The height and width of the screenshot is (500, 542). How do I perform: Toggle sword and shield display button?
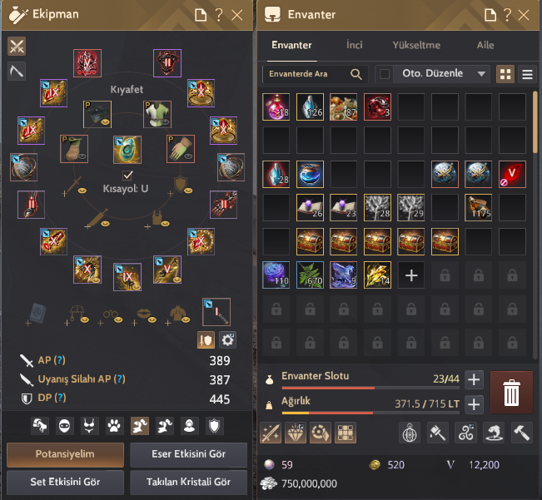(206, 339)
